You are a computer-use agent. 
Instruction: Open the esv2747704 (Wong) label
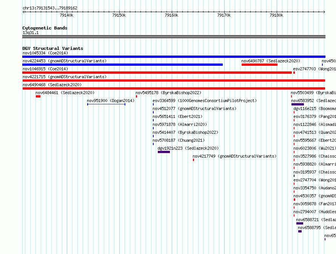[314, 180]
